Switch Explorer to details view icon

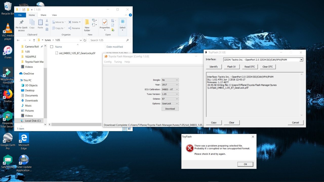tap(125, 129)
